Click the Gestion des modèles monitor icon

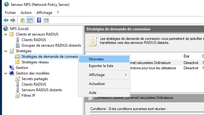[x=12, y=73]
